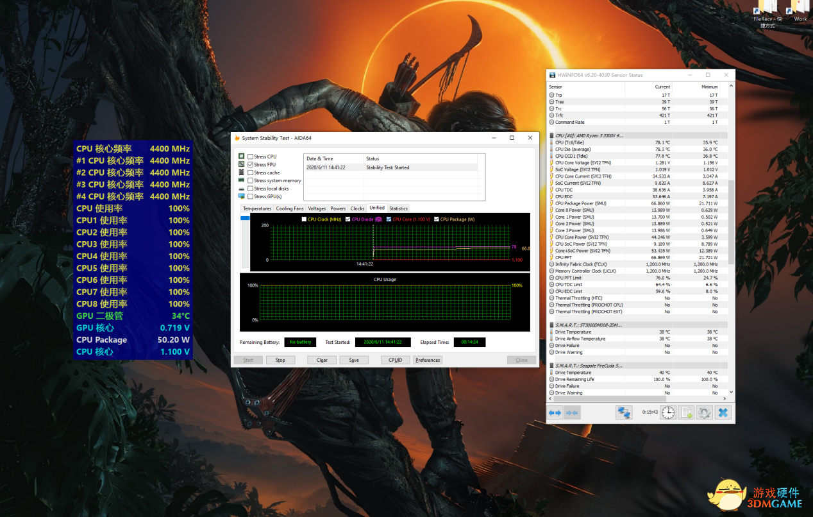Click blue graph scale slider in AIDA64
The width and height of the screenshot is (813, 517).
[x=244, y=219]
